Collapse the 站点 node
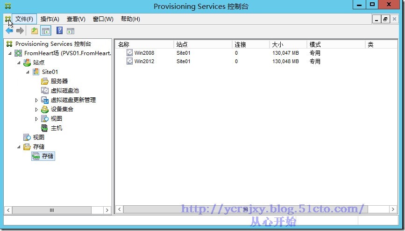The image size is (405, 231). (19, 63)
